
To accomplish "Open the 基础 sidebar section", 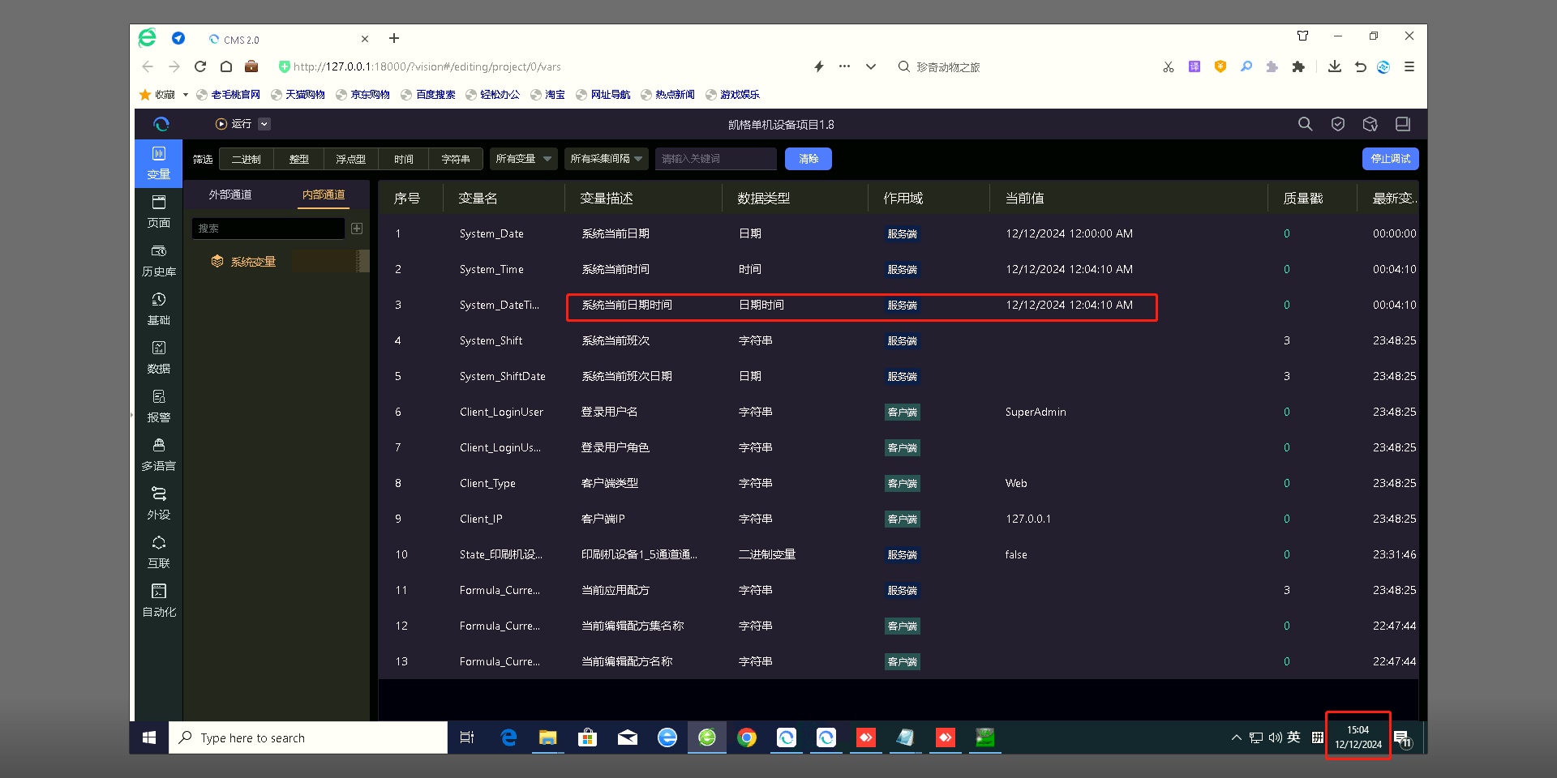I will click(x=159, y=309).
